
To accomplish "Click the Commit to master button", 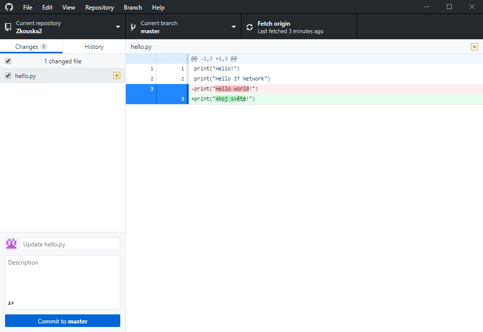I will [62, 320].
